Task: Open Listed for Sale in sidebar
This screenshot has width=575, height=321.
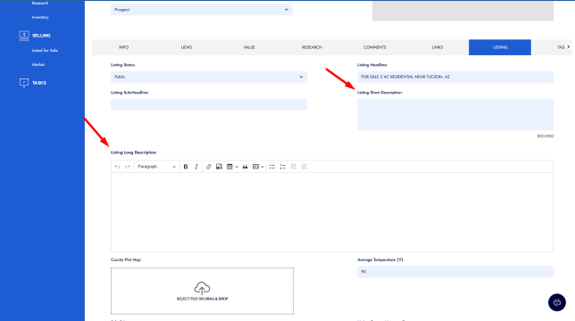Action: tap(45, 50)
